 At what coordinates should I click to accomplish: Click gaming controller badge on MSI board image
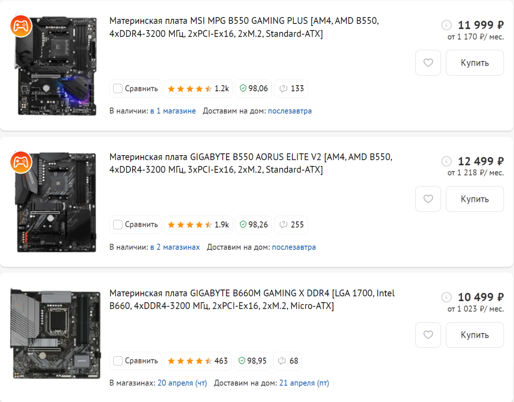pos(21,26)
